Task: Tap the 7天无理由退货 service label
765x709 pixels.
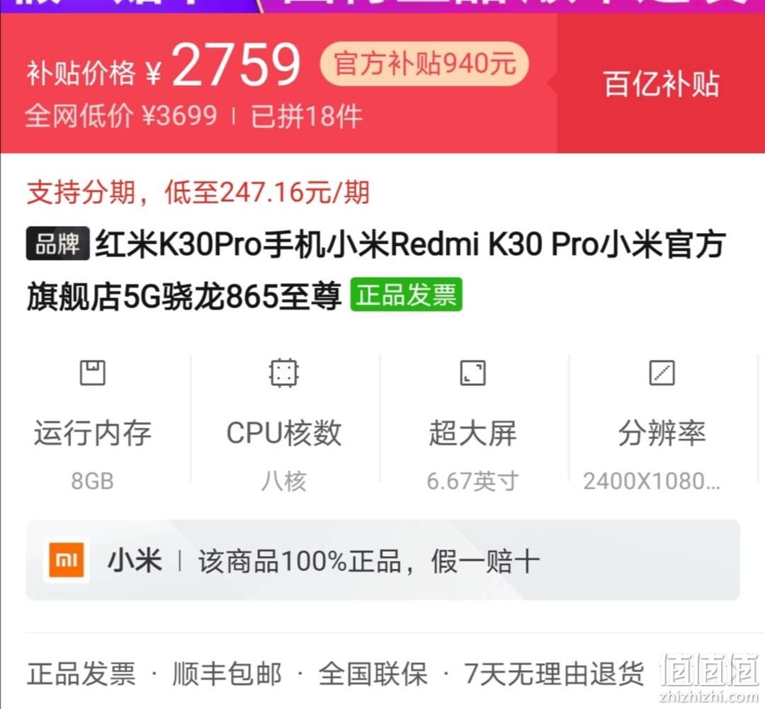Action: tap(554, 674)
